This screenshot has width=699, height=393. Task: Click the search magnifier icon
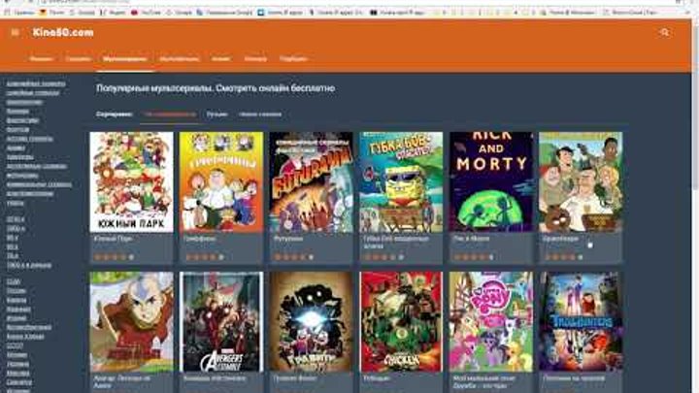(x=664, y=32)
